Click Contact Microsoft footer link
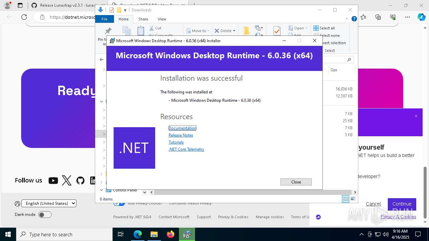The width and height of the screenshot is (429, 241). coord(174,217)
